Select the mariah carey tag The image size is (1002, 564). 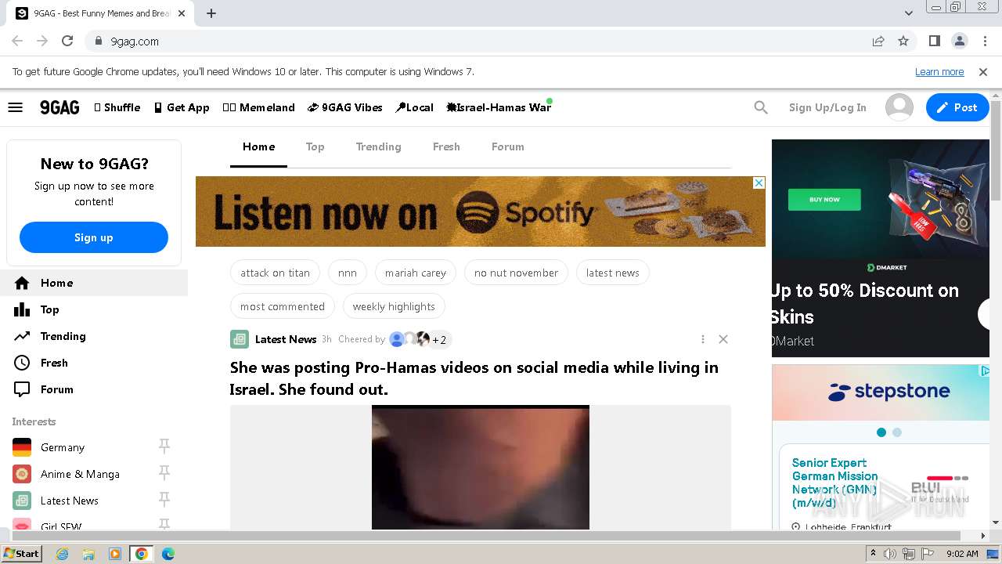416,273
